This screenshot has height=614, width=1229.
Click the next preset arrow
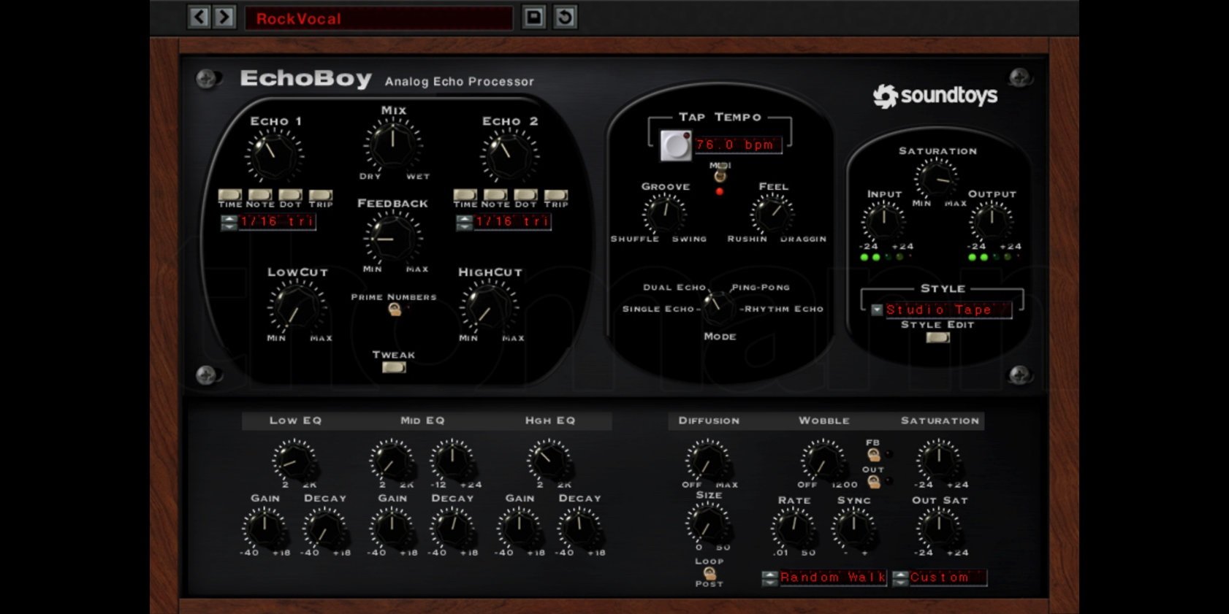(x=224, y=17)
